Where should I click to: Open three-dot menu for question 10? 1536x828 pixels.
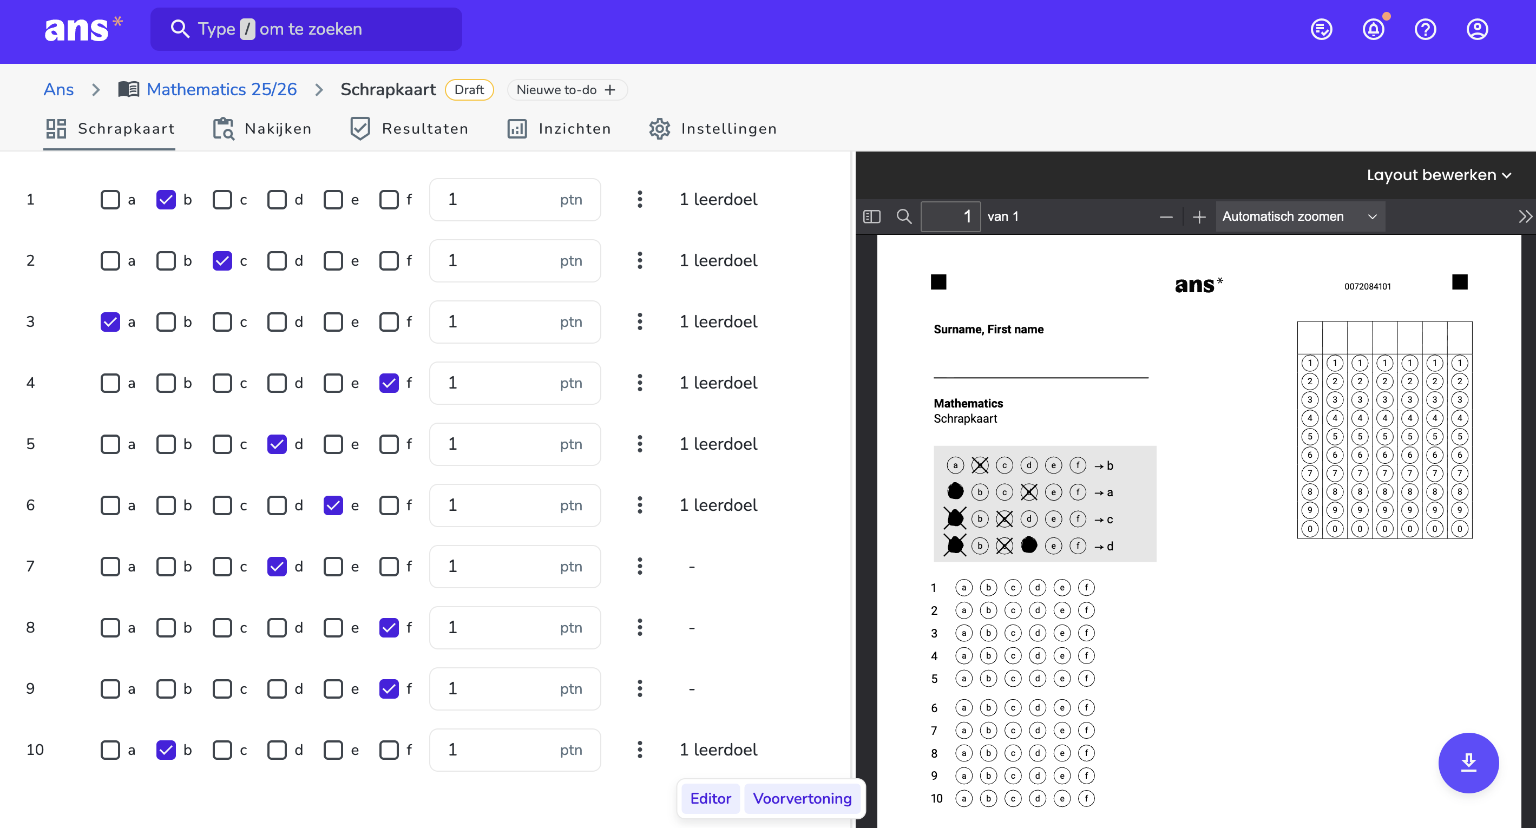pos(640,750)
